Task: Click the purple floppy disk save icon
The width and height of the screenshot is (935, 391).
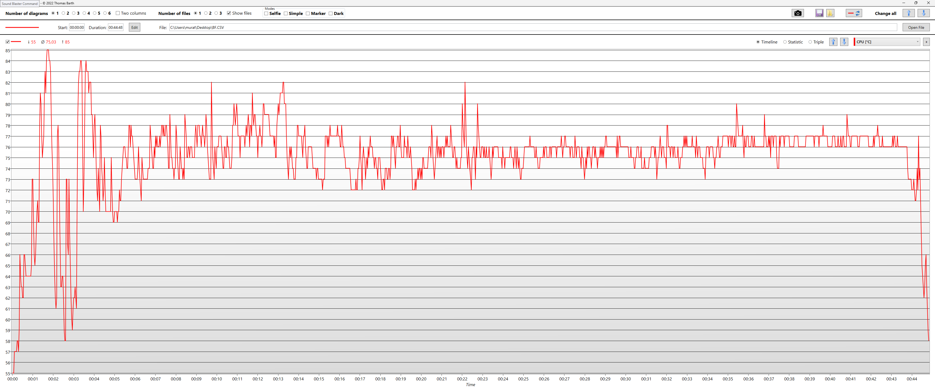Action: coord(819,13)
